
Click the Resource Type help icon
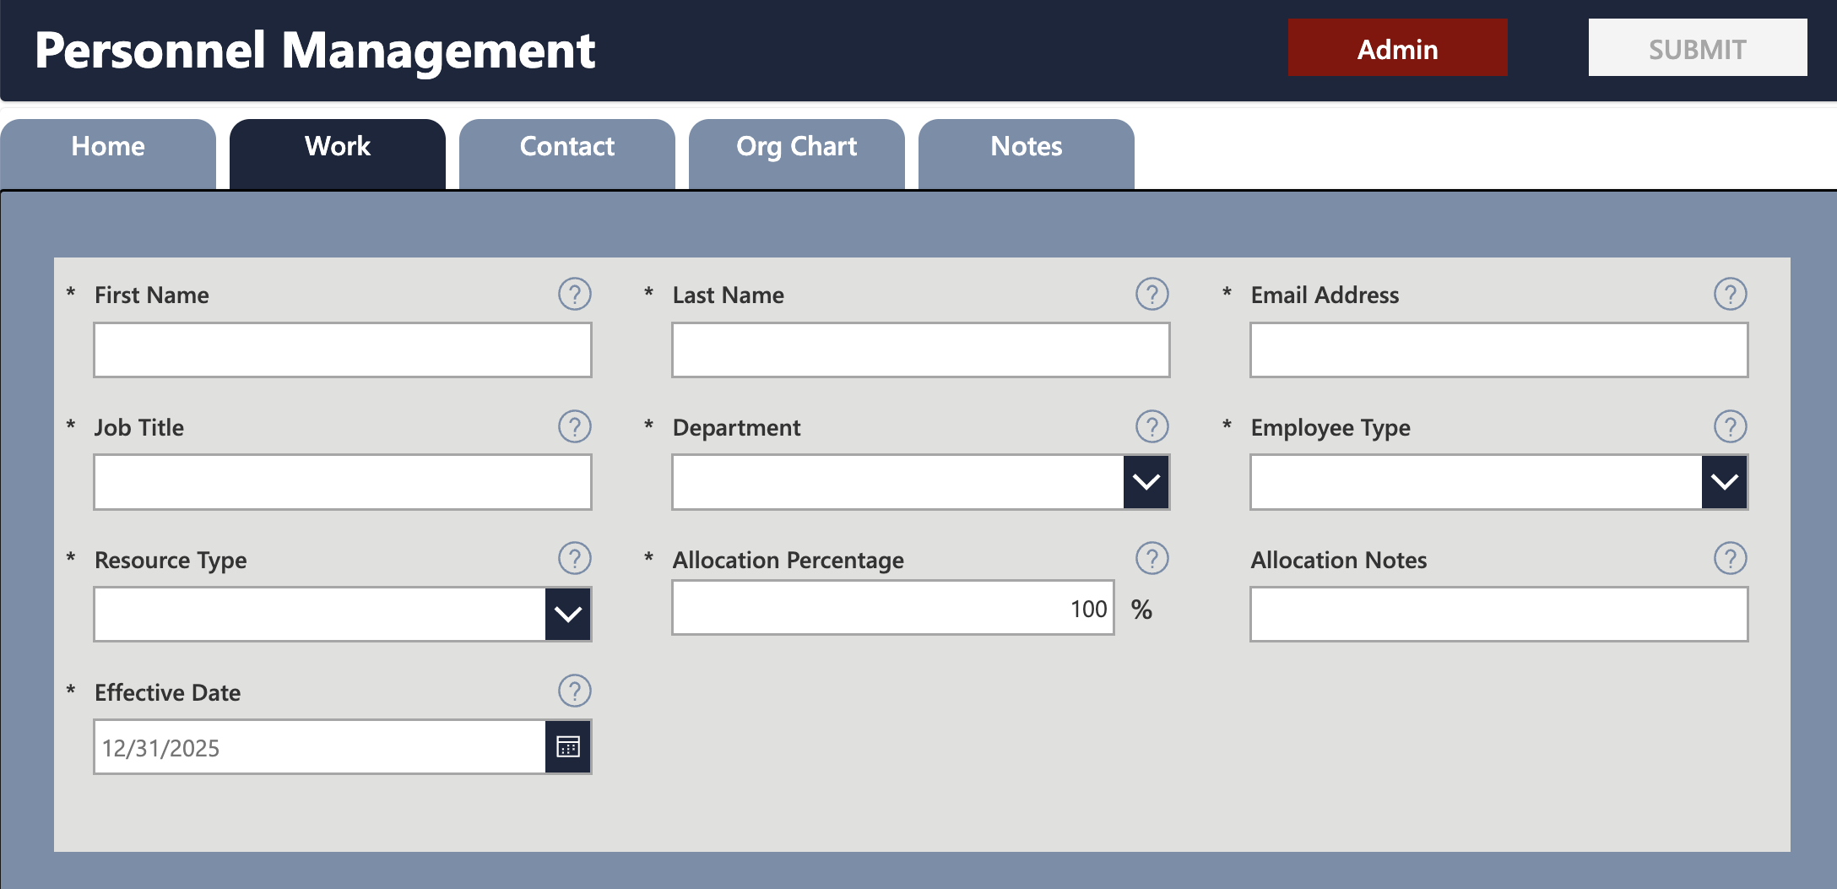pos(574,558)
